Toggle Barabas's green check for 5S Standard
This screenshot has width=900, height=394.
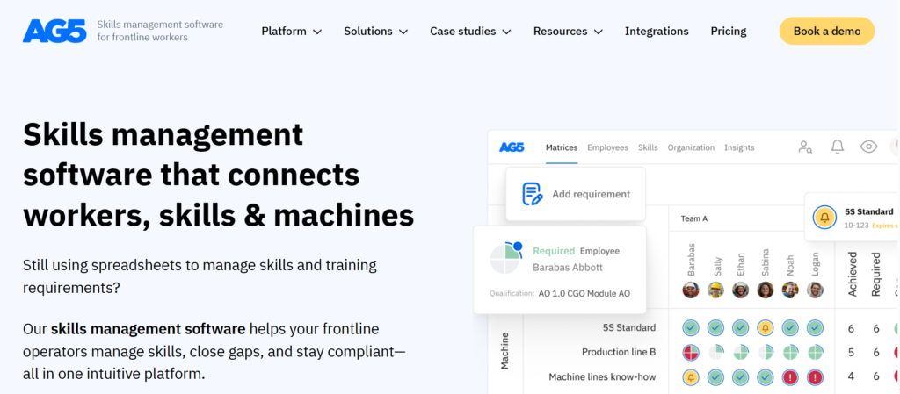[691, 328]
